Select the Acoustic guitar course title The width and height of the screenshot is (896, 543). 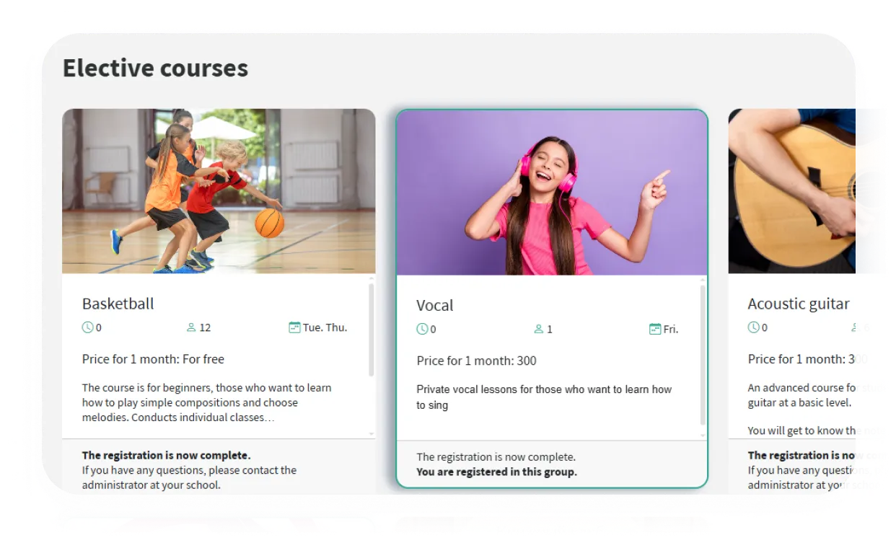coord(799,304)
